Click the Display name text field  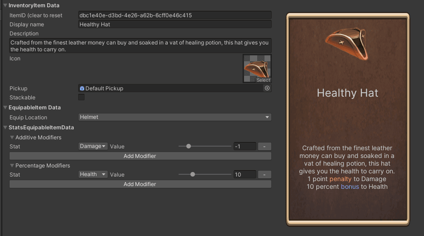point(175,25)
